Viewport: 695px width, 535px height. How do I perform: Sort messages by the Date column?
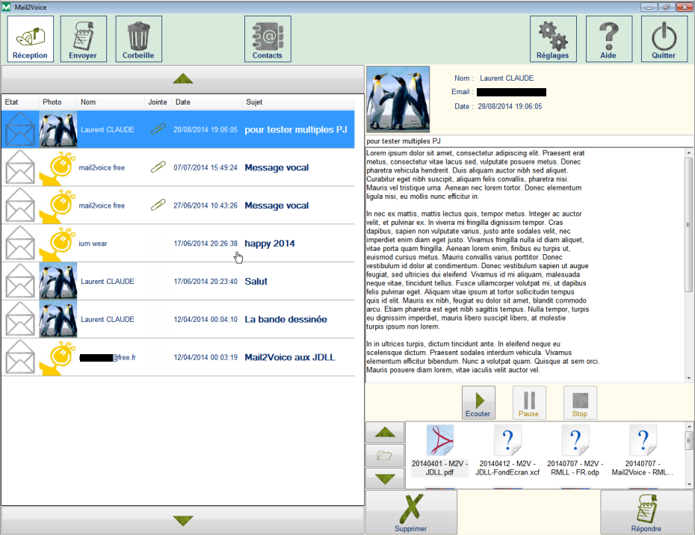point(207,102)
